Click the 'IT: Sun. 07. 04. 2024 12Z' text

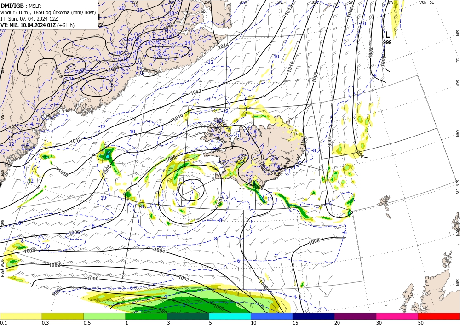point(29,19)
